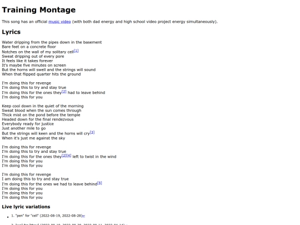Image resolution: width=300 pixels, height=225 pixels.
Task: Click the line 'Water dripping from the pipes'
Action: 52,42
